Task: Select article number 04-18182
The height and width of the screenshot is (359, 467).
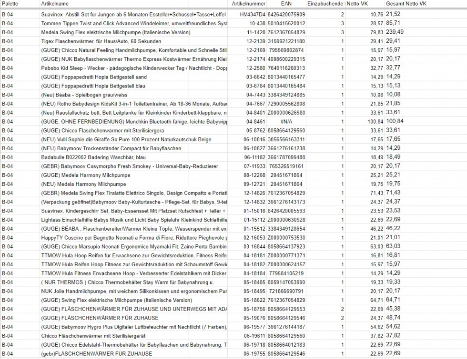Action: pos(254,264)
